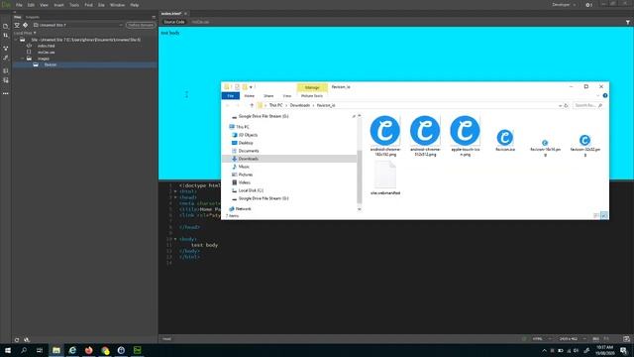Click the Format Source Code icon in left toolbar
The image size is (634, 357).
pos(5,70)
